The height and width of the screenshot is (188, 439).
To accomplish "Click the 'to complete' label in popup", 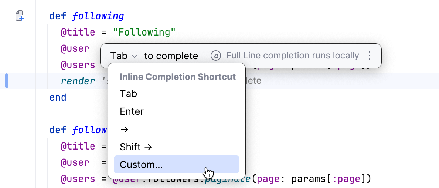I will [171, 56].
